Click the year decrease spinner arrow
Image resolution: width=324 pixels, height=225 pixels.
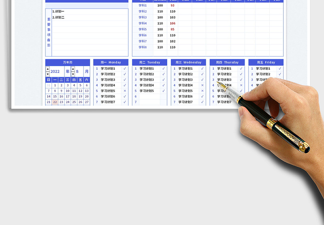click(47, 74)
